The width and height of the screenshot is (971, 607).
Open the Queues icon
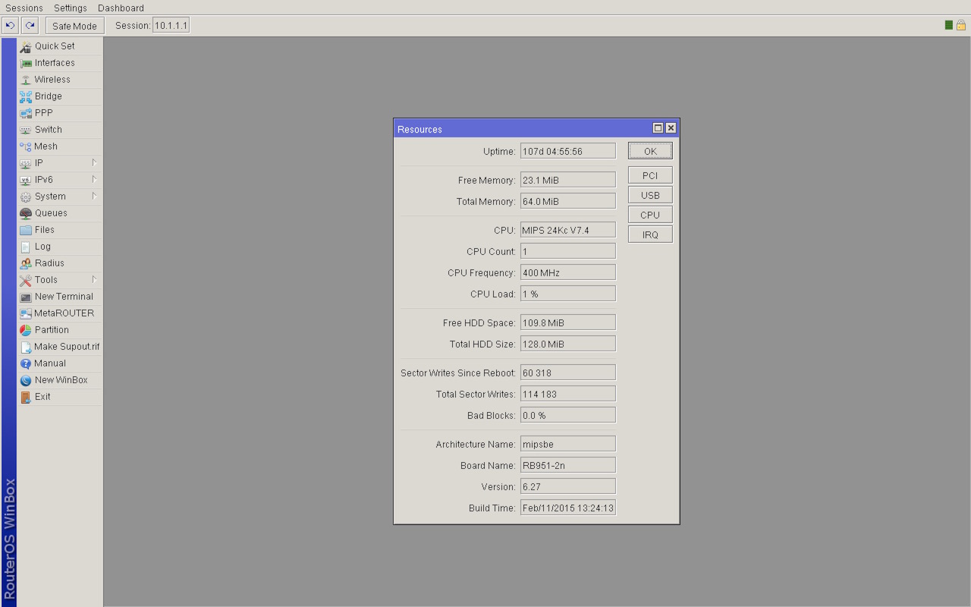pos(26,213)
